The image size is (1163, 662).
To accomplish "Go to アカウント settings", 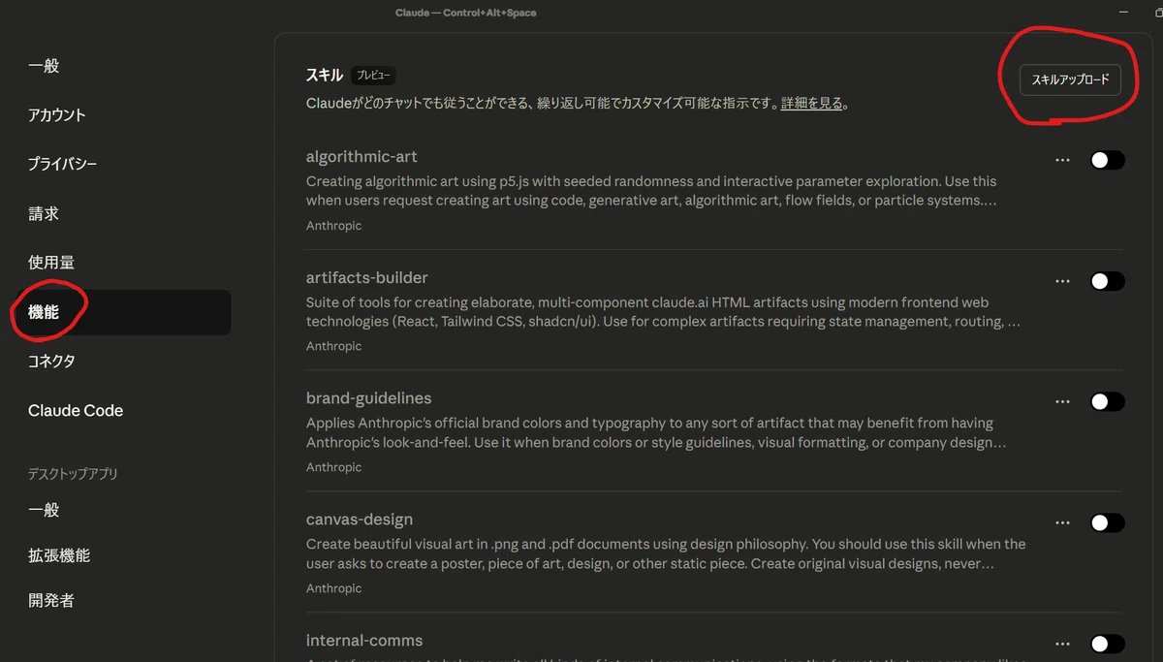I will coord(57,115).
